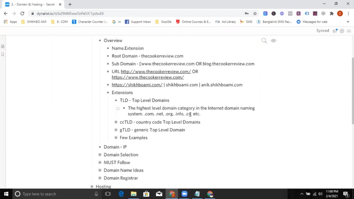Open the bookmarks sidebar icon
The width and height of the screenshot is (354, 199).
(3, 54)
